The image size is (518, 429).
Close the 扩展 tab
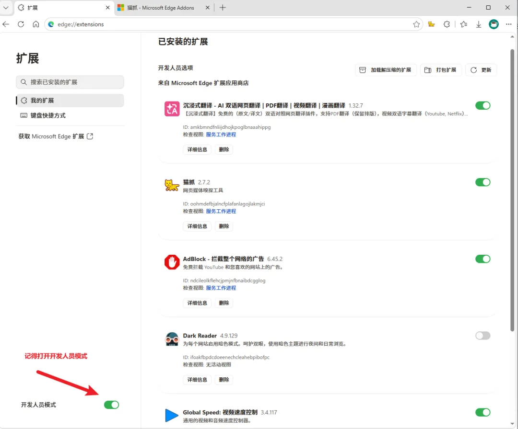(x=108, y=8)
